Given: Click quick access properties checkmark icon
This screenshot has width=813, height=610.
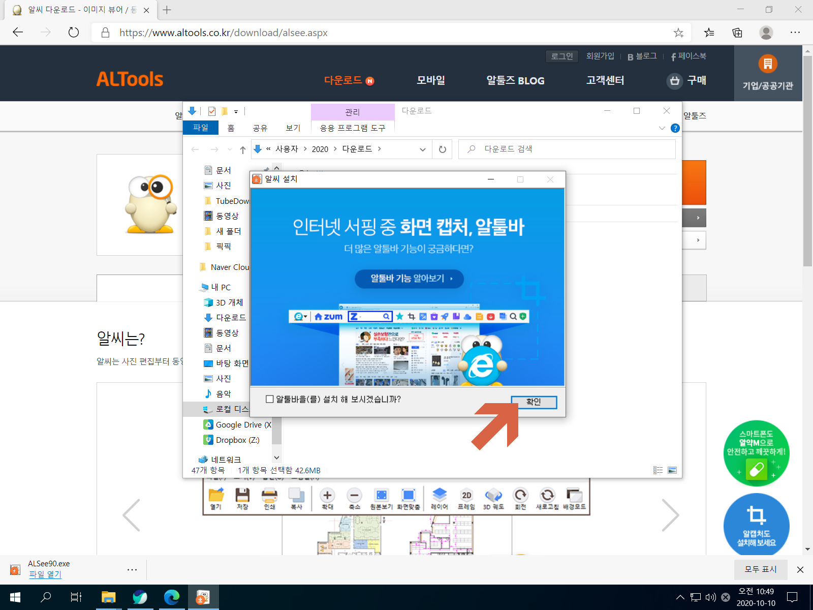Looking at the screenshot, I should coord(212,111).
